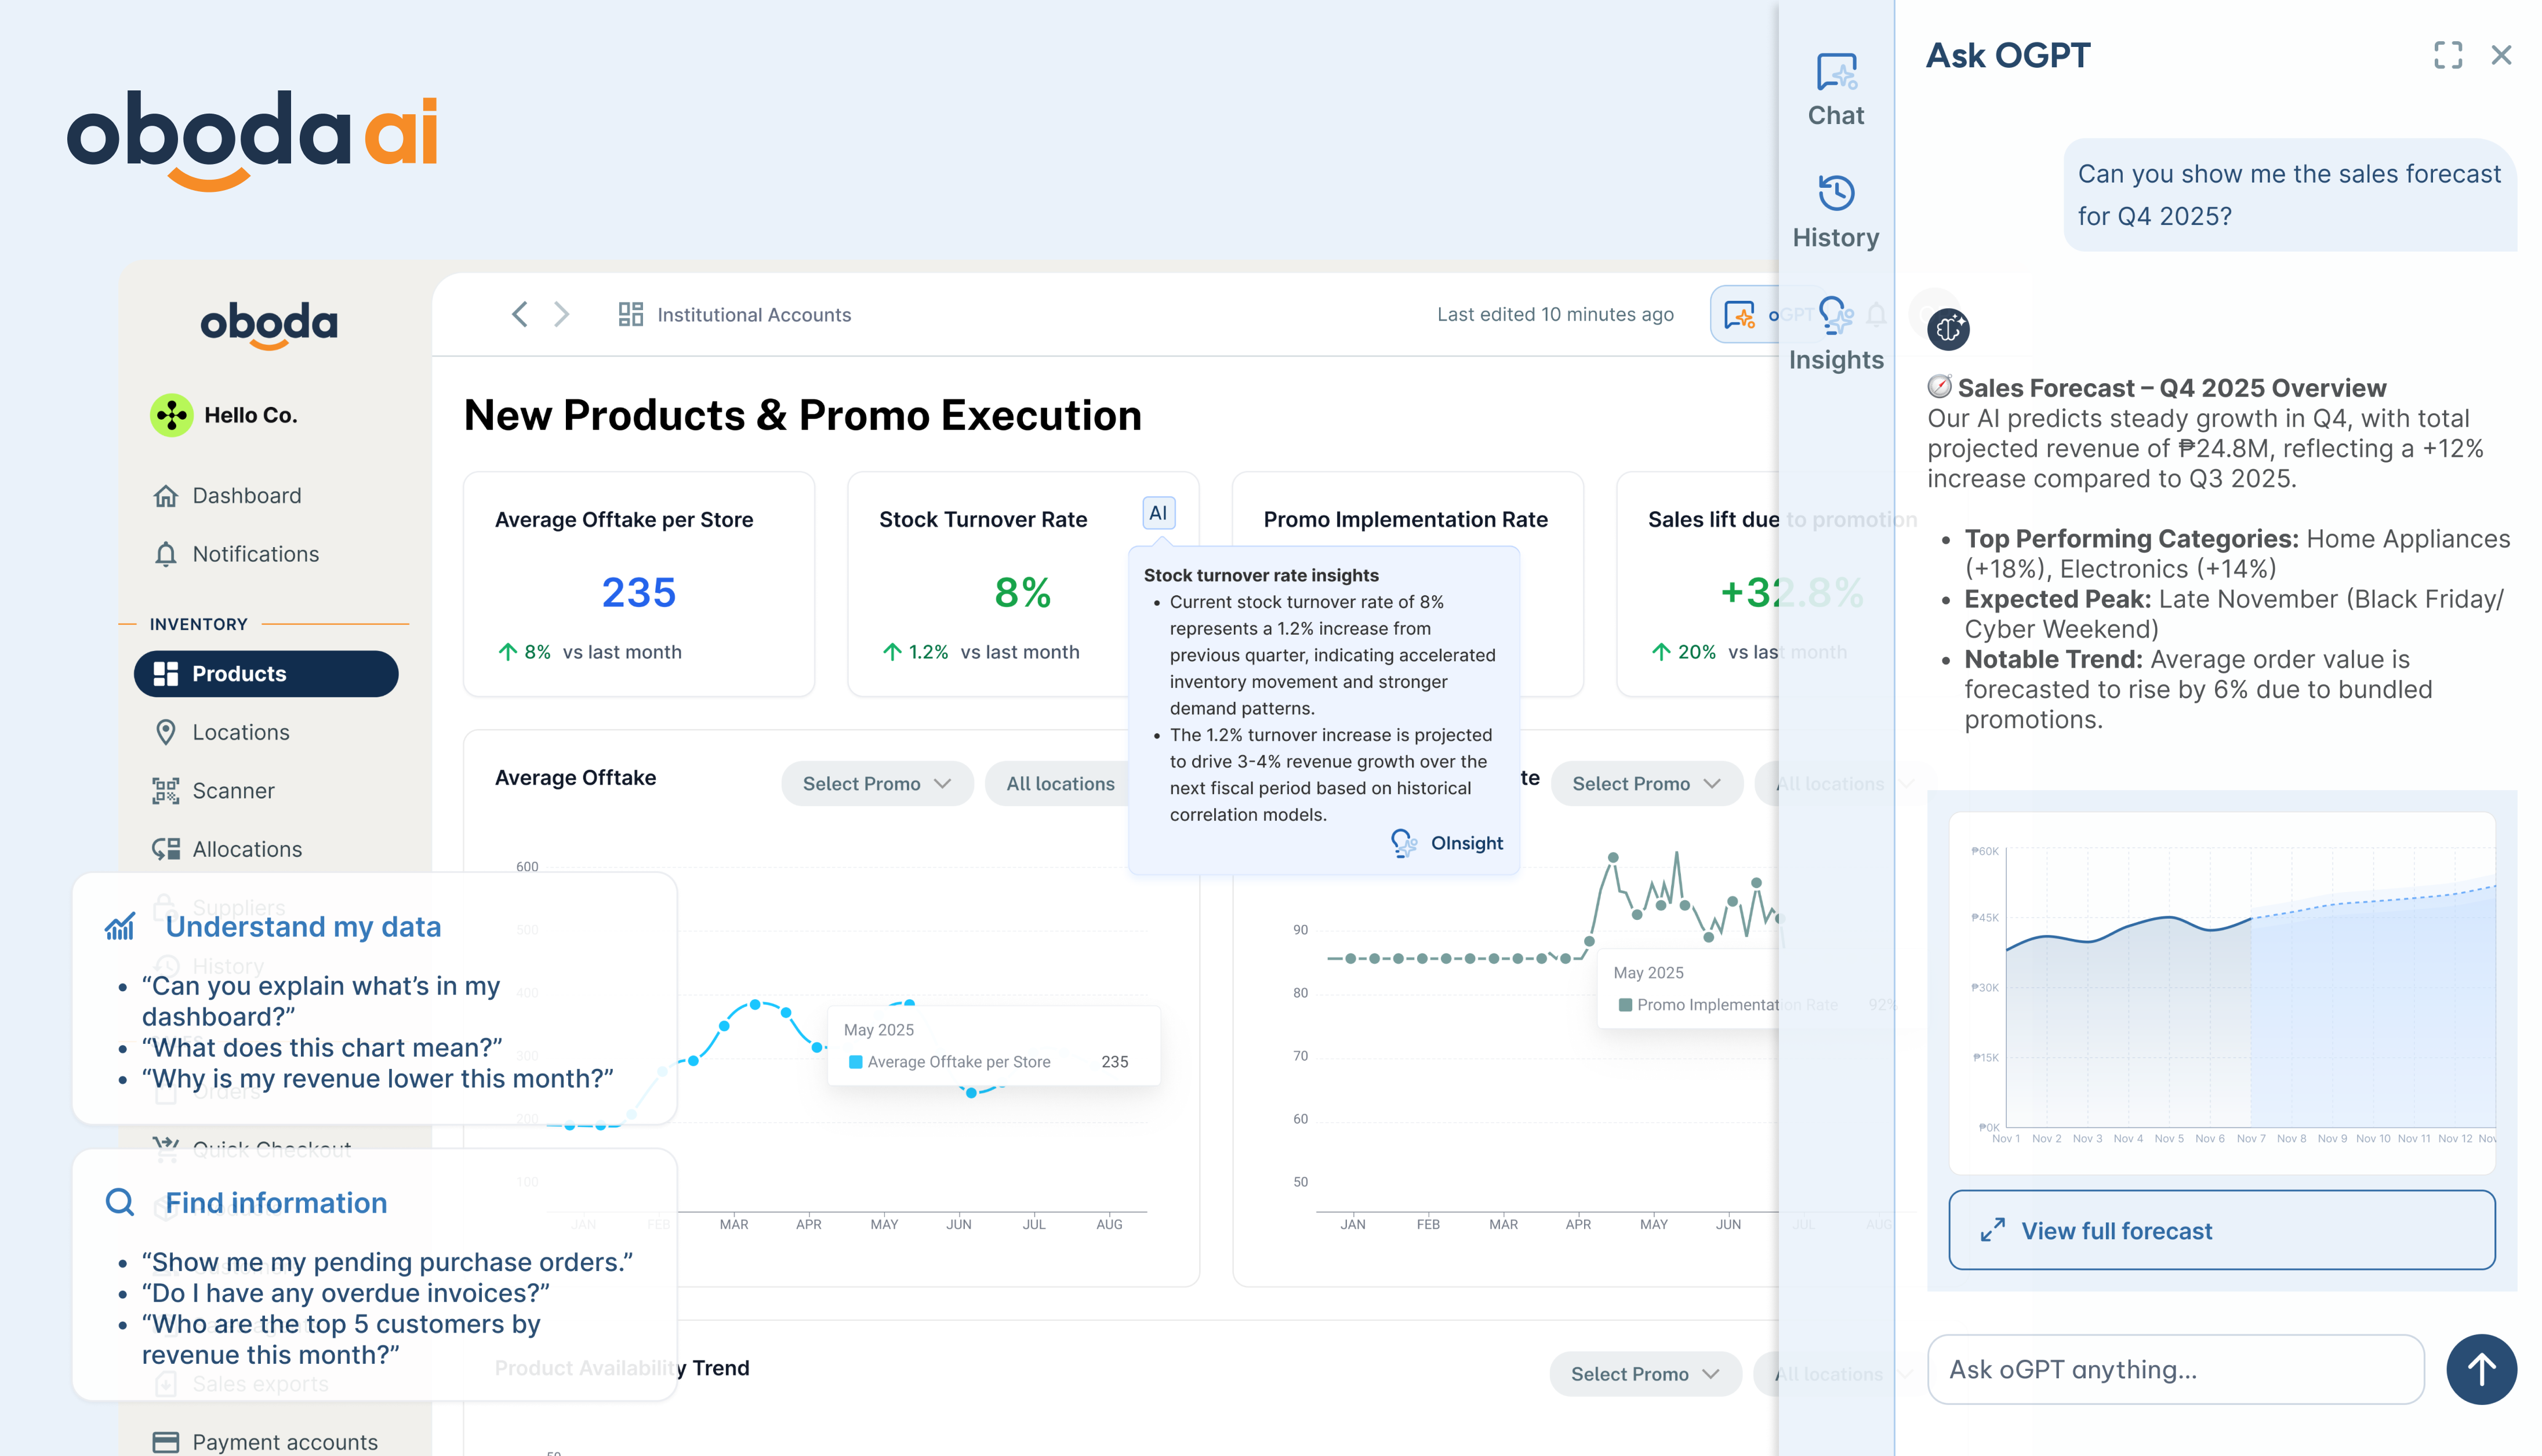The height and width of the screenshot is (1456, 2542).
Task: Open Scanner in sidebar
Action: point(233,790)
